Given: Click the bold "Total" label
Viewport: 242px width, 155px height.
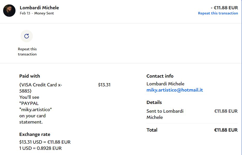Looking at the screenshot, I should pos(152,130).
